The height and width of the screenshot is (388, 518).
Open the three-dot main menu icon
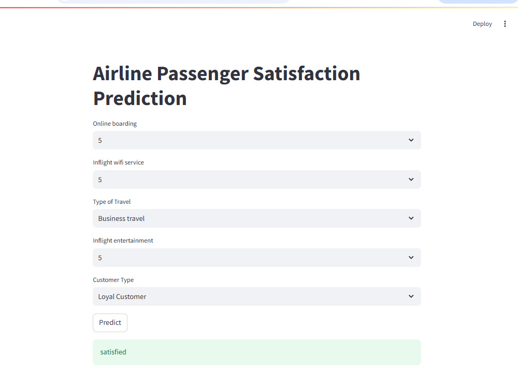pos(505,24)
